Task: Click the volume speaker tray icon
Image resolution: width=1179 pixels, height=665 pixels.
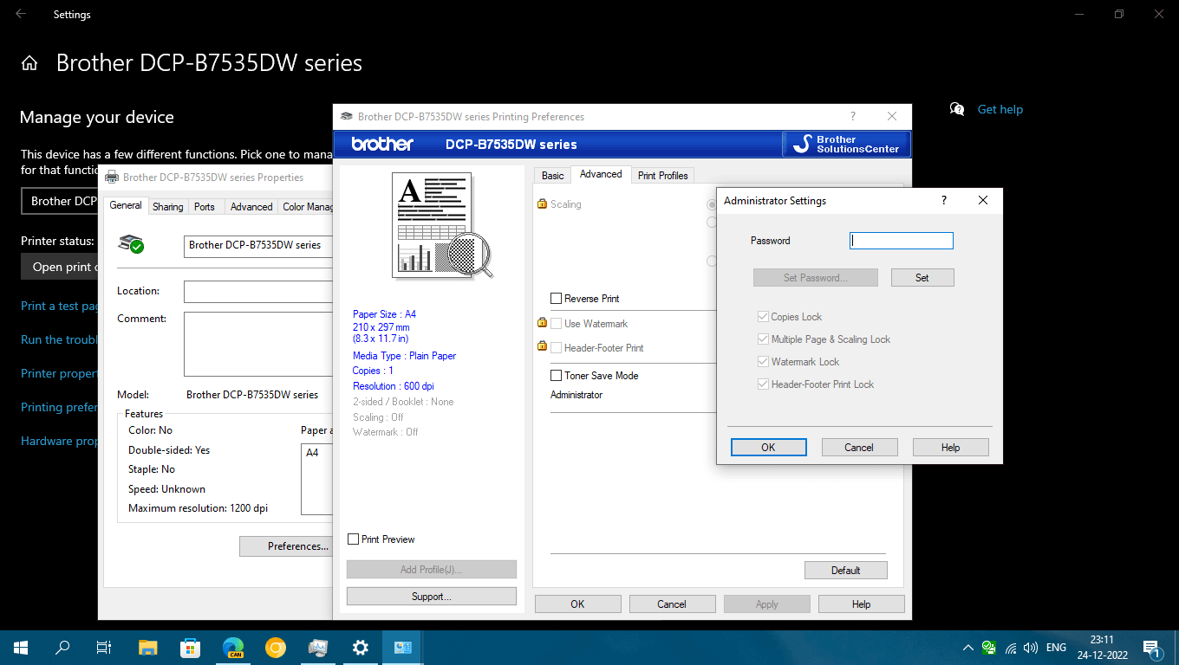Action: [1031, 648]
